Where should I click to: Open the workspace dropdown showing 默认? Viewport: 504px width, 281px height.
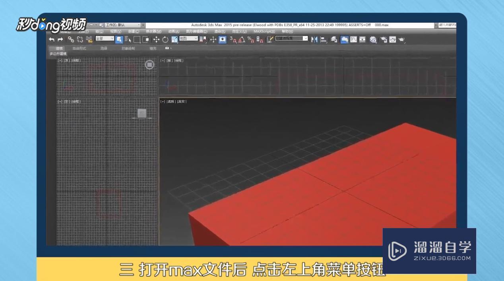122,25
